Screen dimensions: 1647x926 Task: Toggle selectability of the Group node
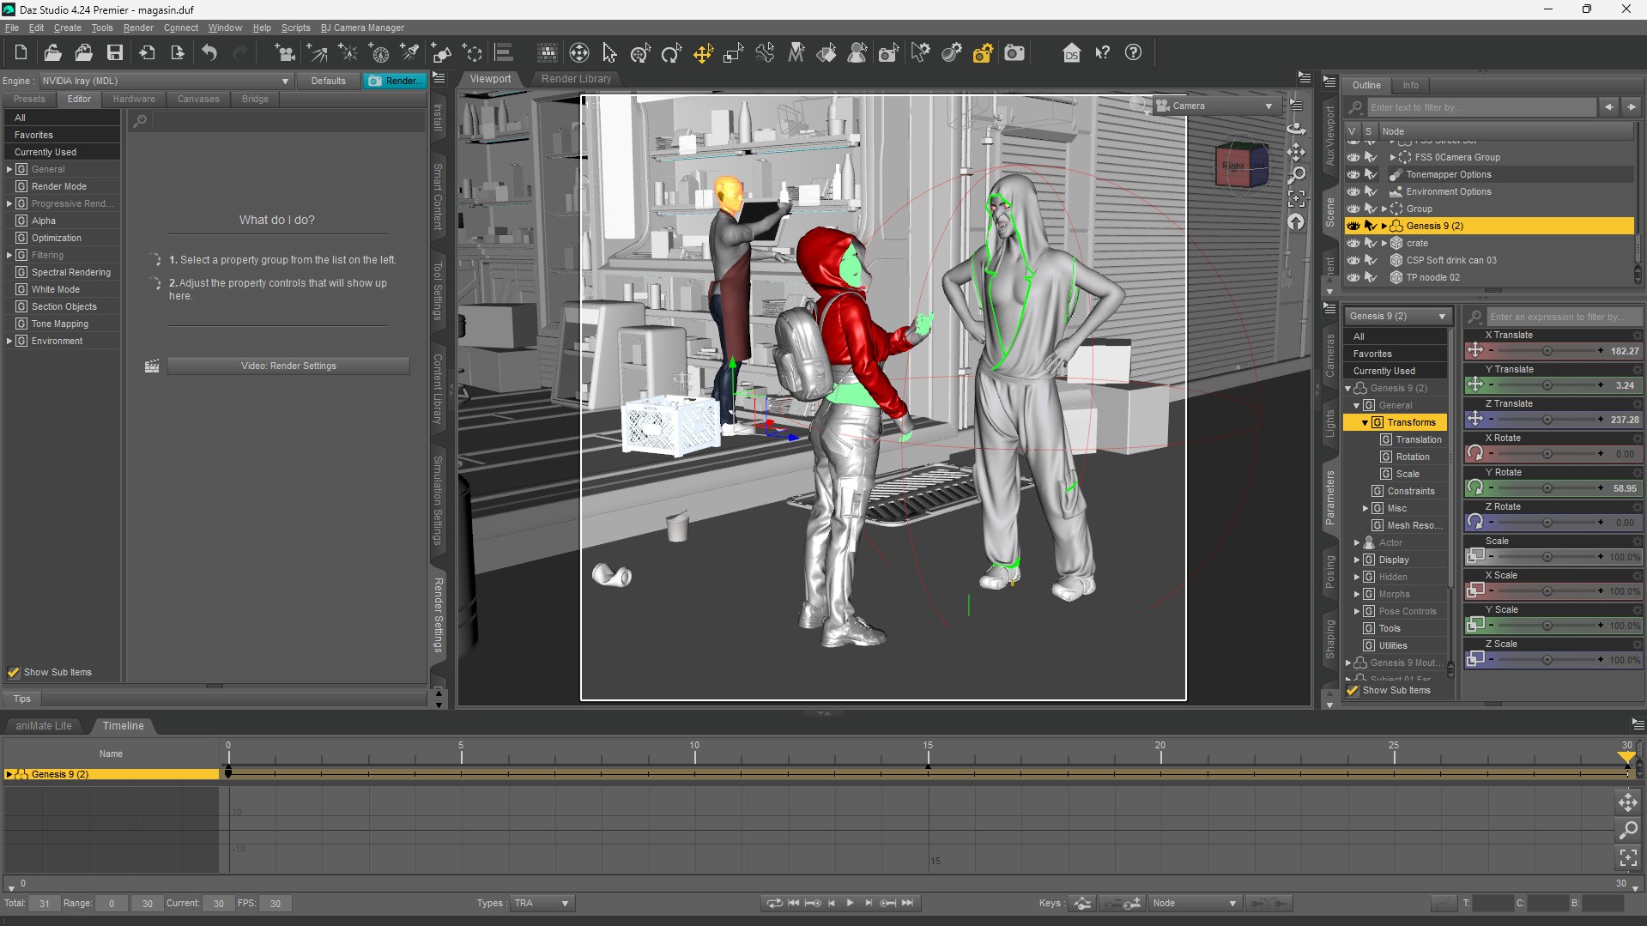click(1371, 209)
